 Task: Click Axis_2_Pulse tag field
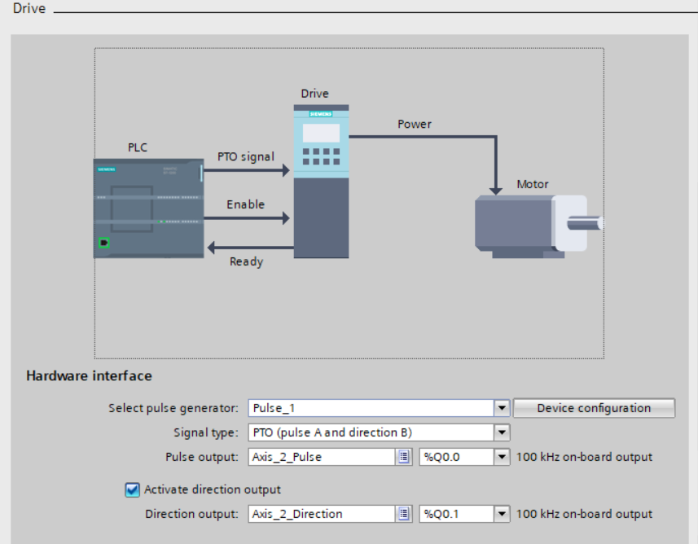point(322,457)
